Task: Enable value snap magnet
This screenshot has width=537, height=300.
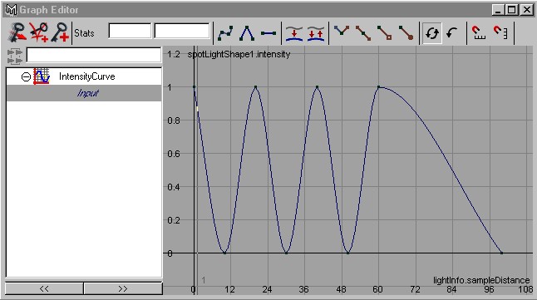Action: click(x=500, y=33)
